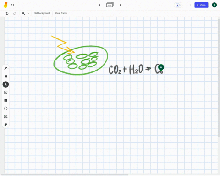Click the vertical scrollbar

pyautogui.click(x=219, y=78)
